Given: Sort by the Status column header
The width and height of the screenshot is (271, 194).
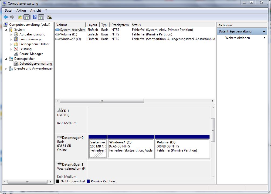Looking at the screenshot, I should 173,25.
